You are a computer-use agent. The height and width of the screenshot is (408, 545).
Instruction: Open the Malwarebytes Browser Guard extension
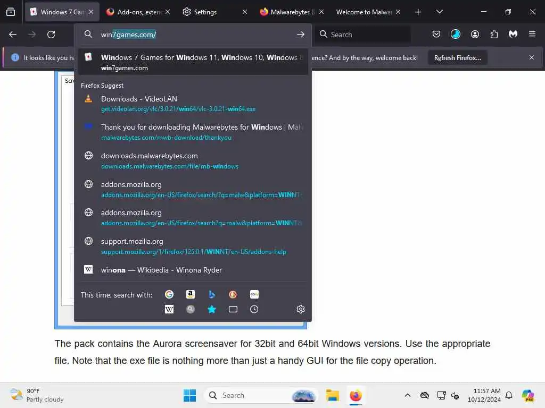(x=513, y=34)
